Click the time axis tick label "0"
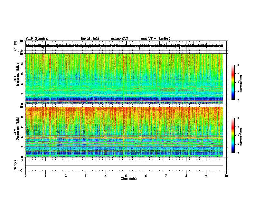255x197 pixels. [25, 176]
